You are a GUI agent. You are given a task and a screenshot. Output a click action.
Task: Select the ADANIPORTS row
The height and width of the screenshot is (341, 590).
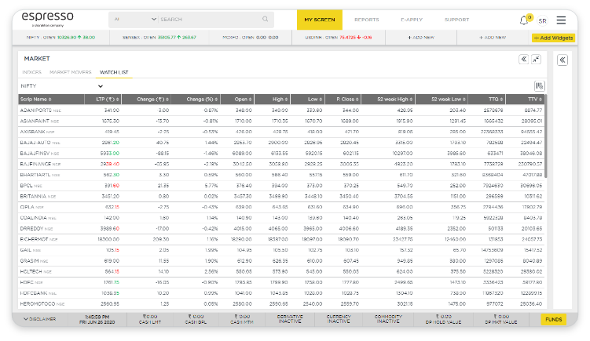tap(281, 111)
